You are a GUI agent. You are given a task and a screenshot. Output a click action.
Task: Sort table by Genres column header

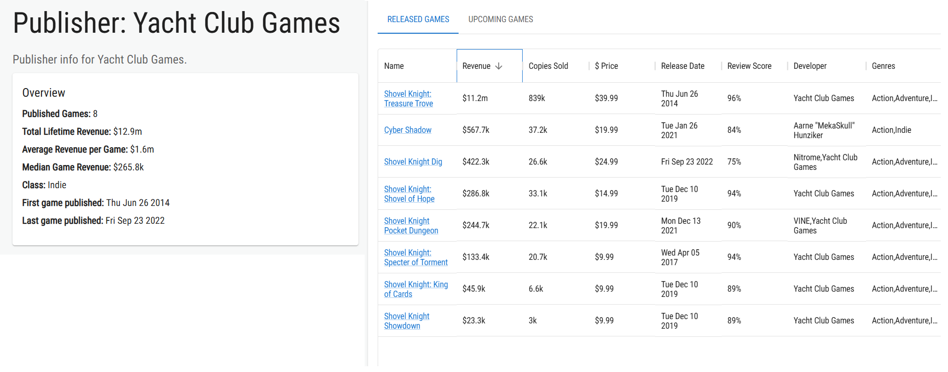[903, 66]
